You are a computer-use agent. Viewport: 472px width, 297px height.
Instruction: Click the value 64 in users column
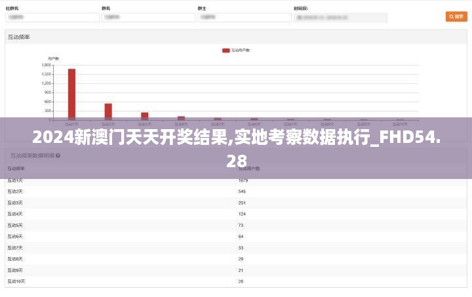coord(241,236)
